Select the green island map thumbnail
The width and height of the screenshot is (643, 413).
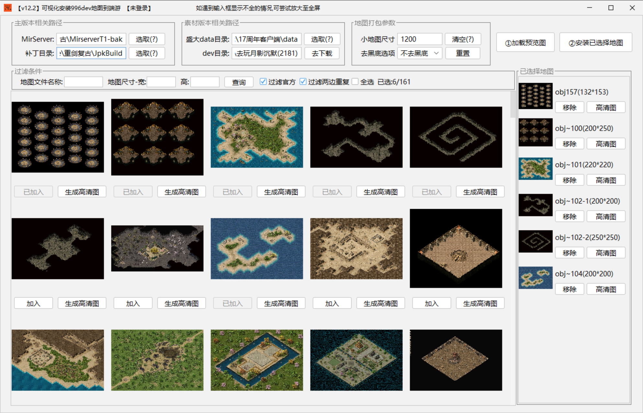(x=257, y=137)
